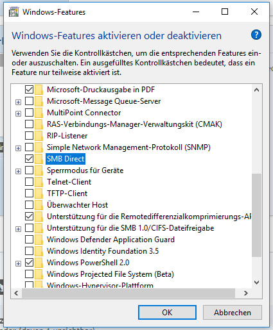Click the vertical scrollbar thumb
The image size is (273, 330).
coord(256,215)
